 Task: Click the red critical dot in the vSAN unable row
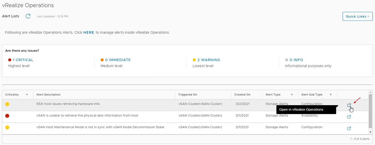(x=7, y=116)
